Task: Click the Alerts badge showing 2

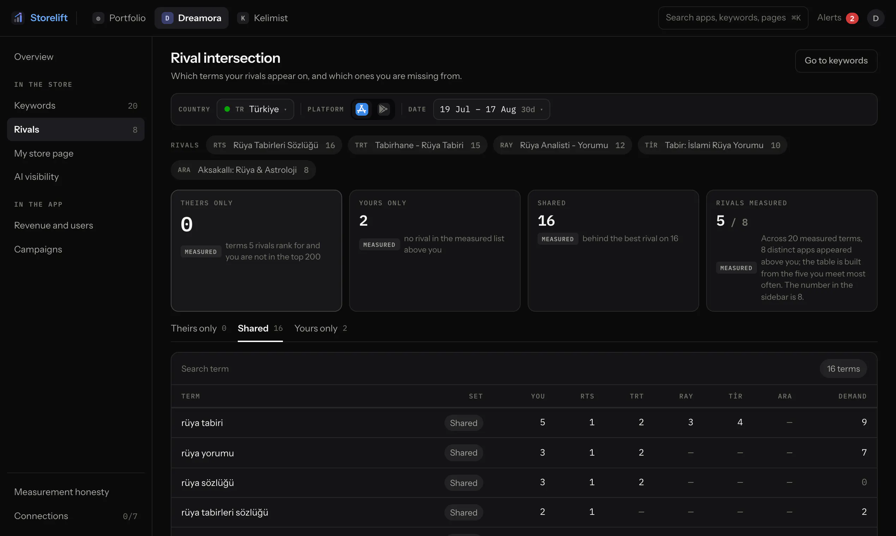Action: point(852,18)
